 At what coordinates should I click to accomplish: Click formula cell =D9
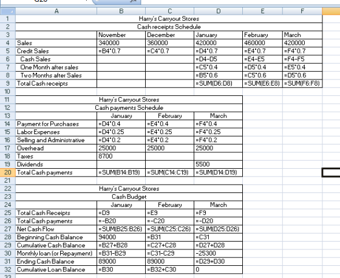[121, 213]
